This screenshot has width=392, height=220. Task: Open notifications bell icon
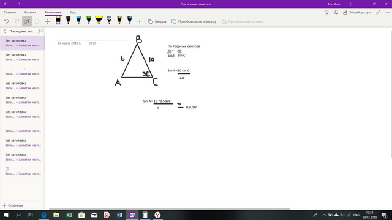pos(336,12)
